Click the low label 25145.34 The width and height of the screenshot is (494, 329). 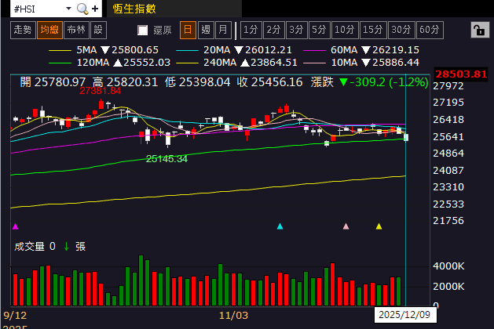[x=166, y=159]
